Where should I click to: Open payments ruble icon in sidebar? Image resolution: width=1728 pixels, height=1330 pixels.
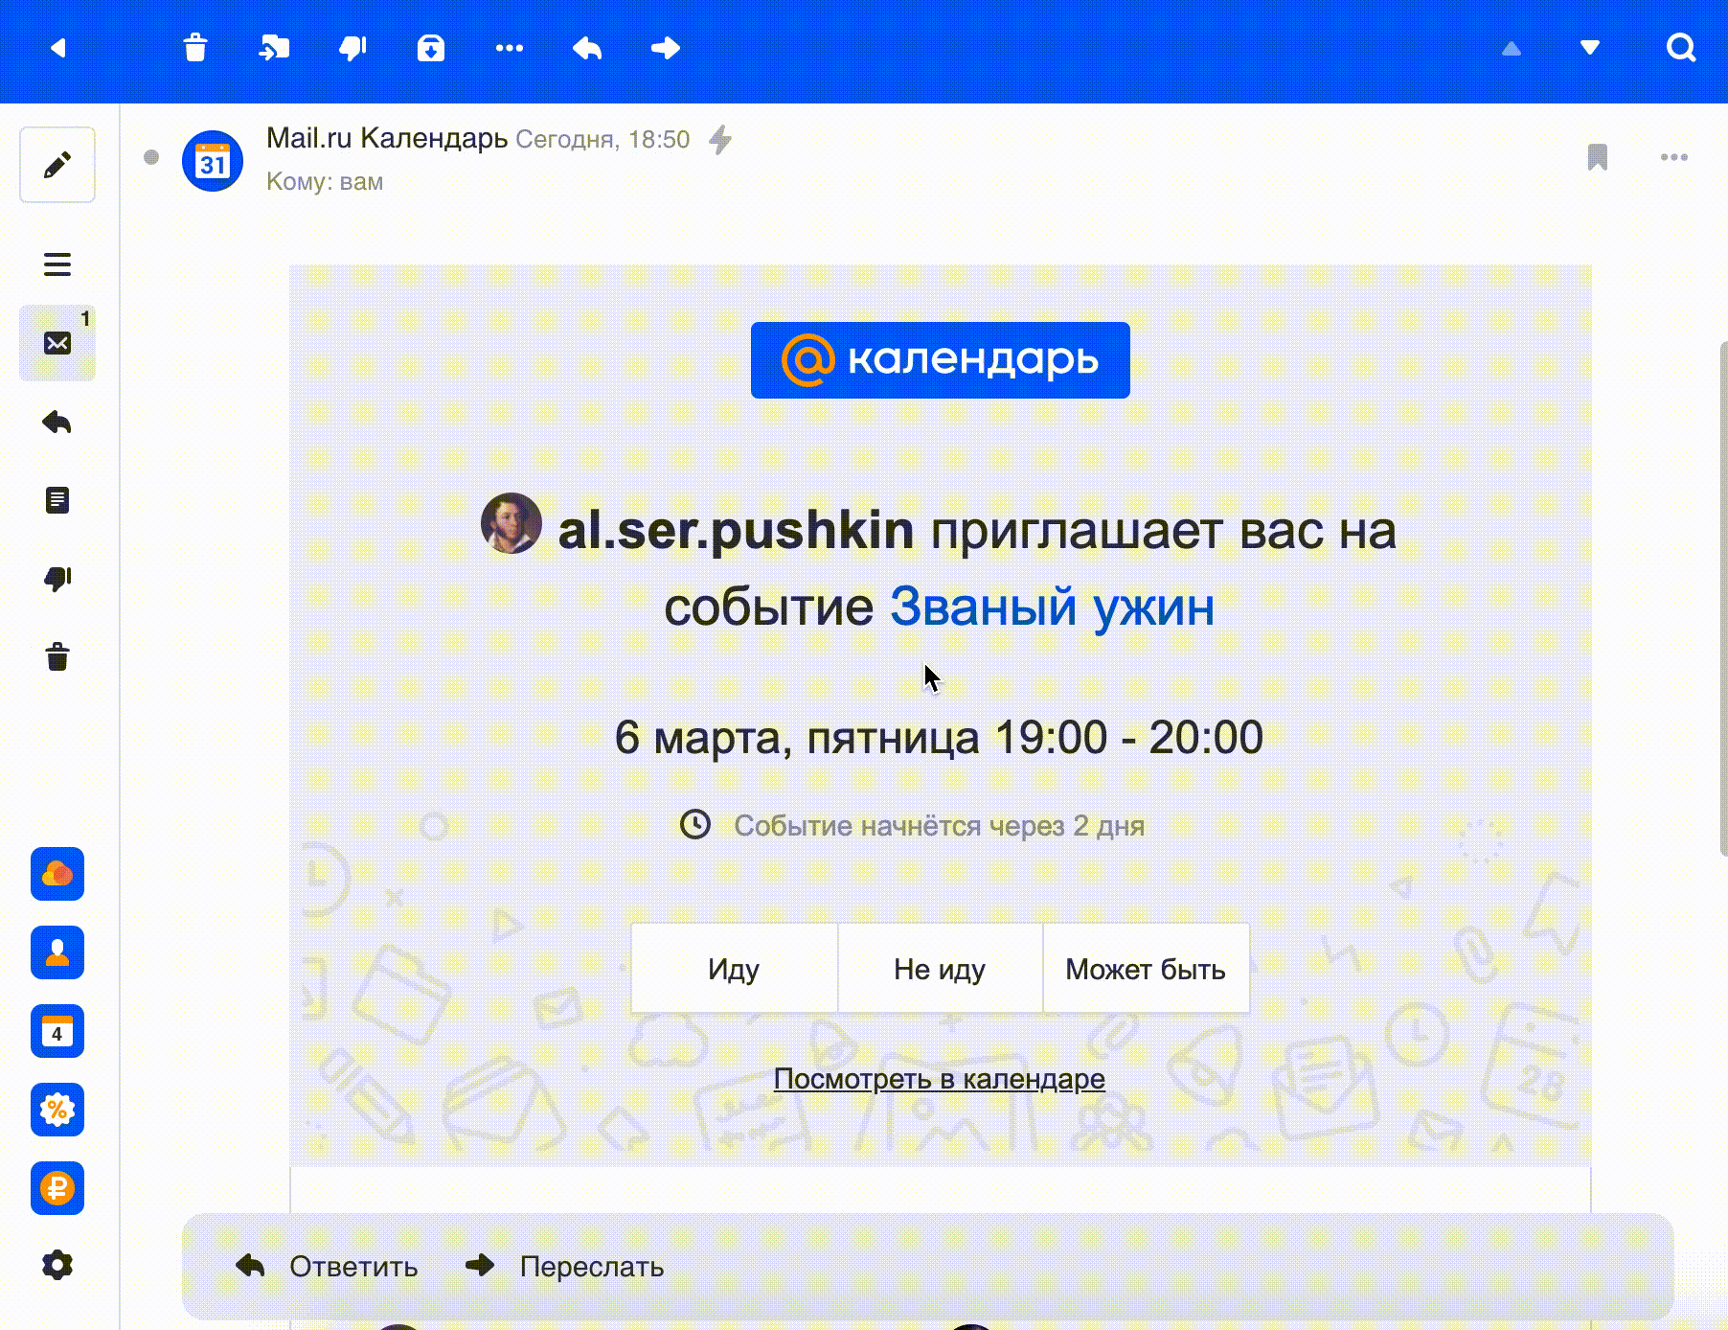tap(57, 1188)
